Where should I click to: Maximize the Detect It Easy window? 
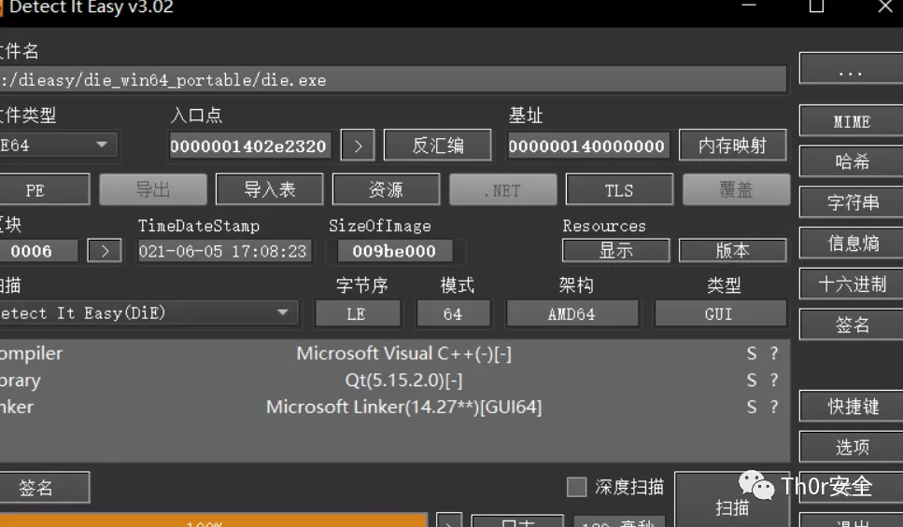pyautogui.click(x=816, y=6)
